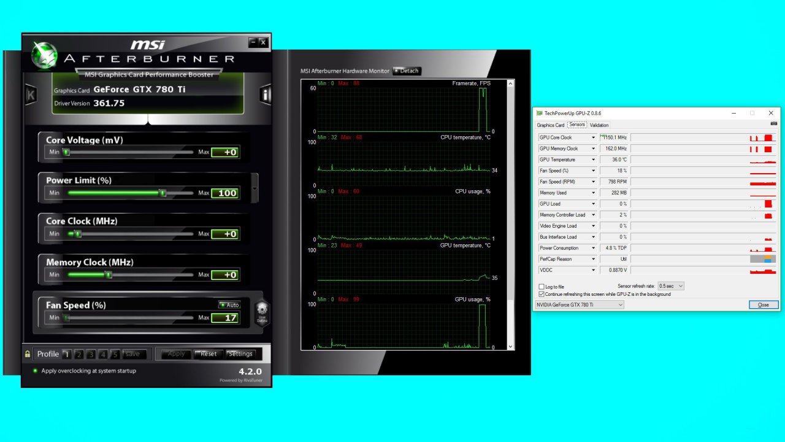Viewport: 785px width, 442px height.
Task: Open PerfCap Reason sensor dropdown
Action: click(593, 259)
